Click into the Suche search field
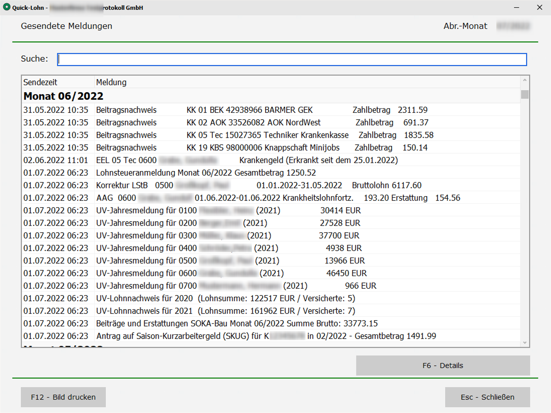This screenshot has height=413, width=551. (x=292, y=59)
